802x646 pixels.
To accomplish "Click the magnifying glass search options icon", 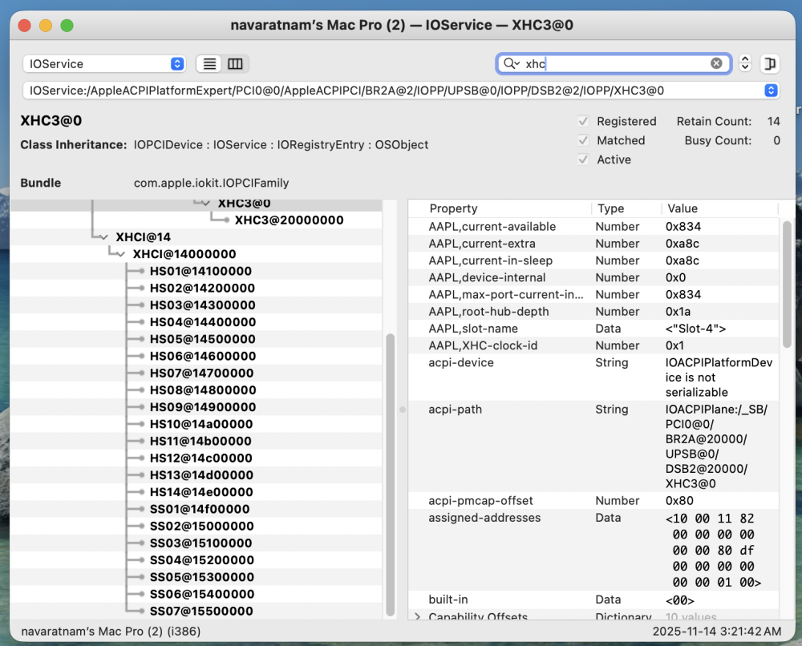I will (512, 63).
